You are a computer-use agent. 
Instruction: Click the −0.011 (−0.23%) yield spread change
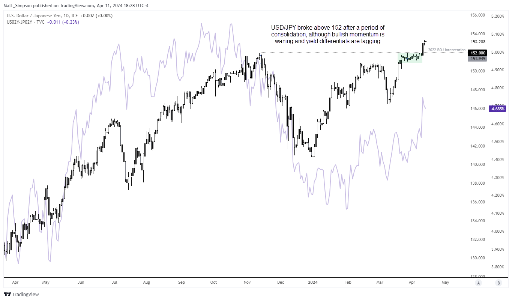[63, 22]
